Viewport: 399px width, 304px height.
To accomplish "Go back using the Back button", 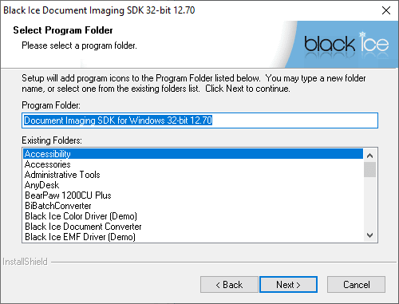I will click(x=229, y=284).
